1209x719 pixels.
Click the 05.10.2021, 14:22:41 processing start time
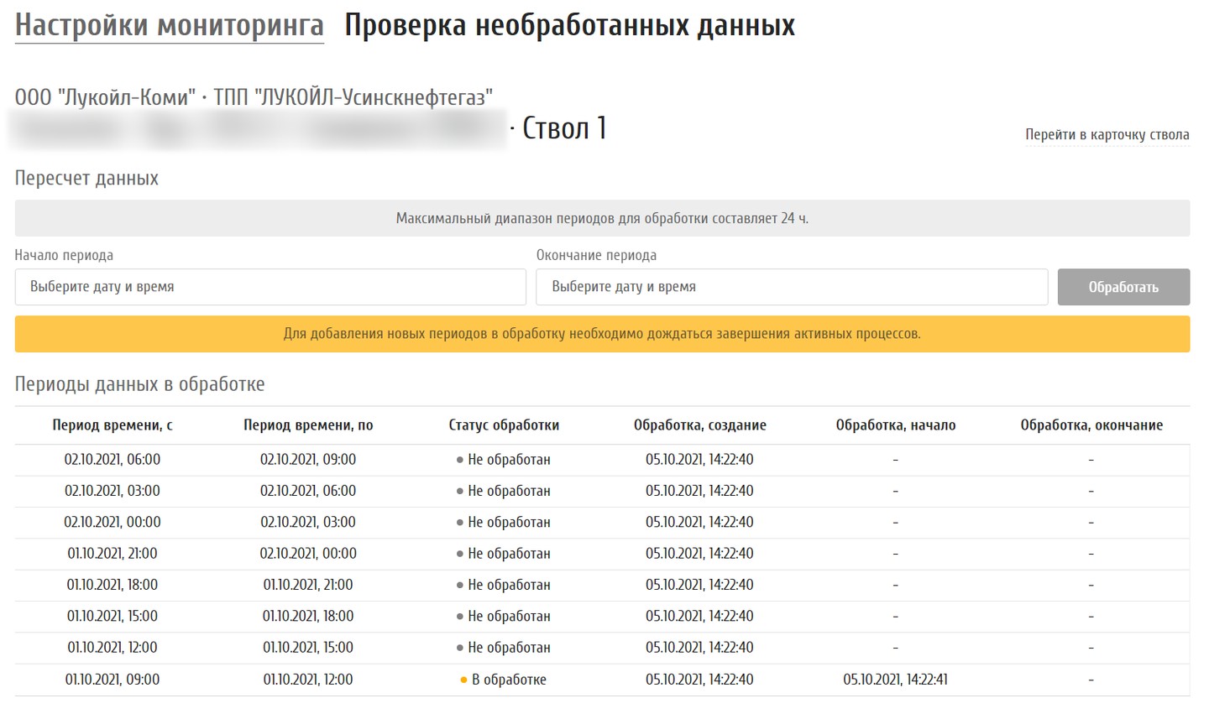896,680
